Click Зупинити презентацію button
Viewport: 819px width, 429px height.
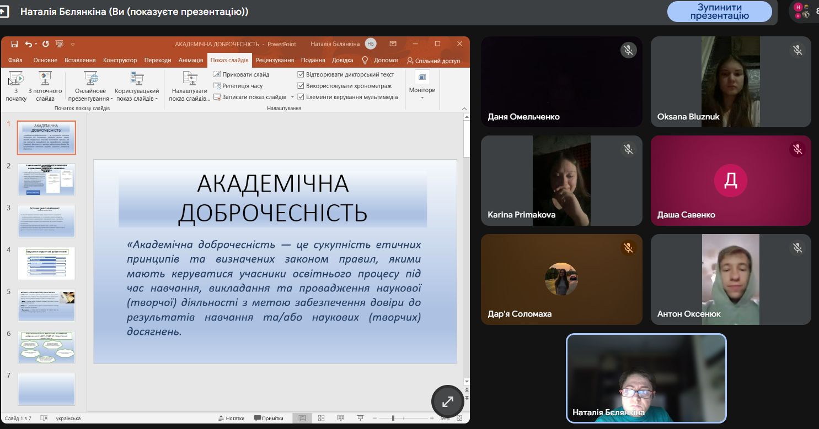[719, 12]
